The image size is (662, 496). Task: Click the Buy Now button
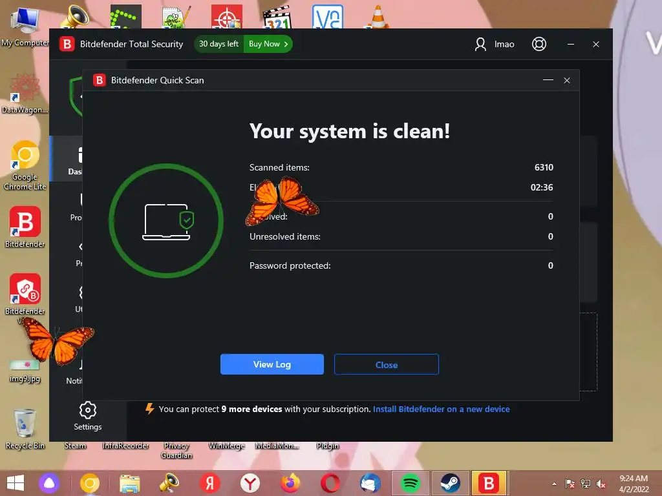(268, 44)
